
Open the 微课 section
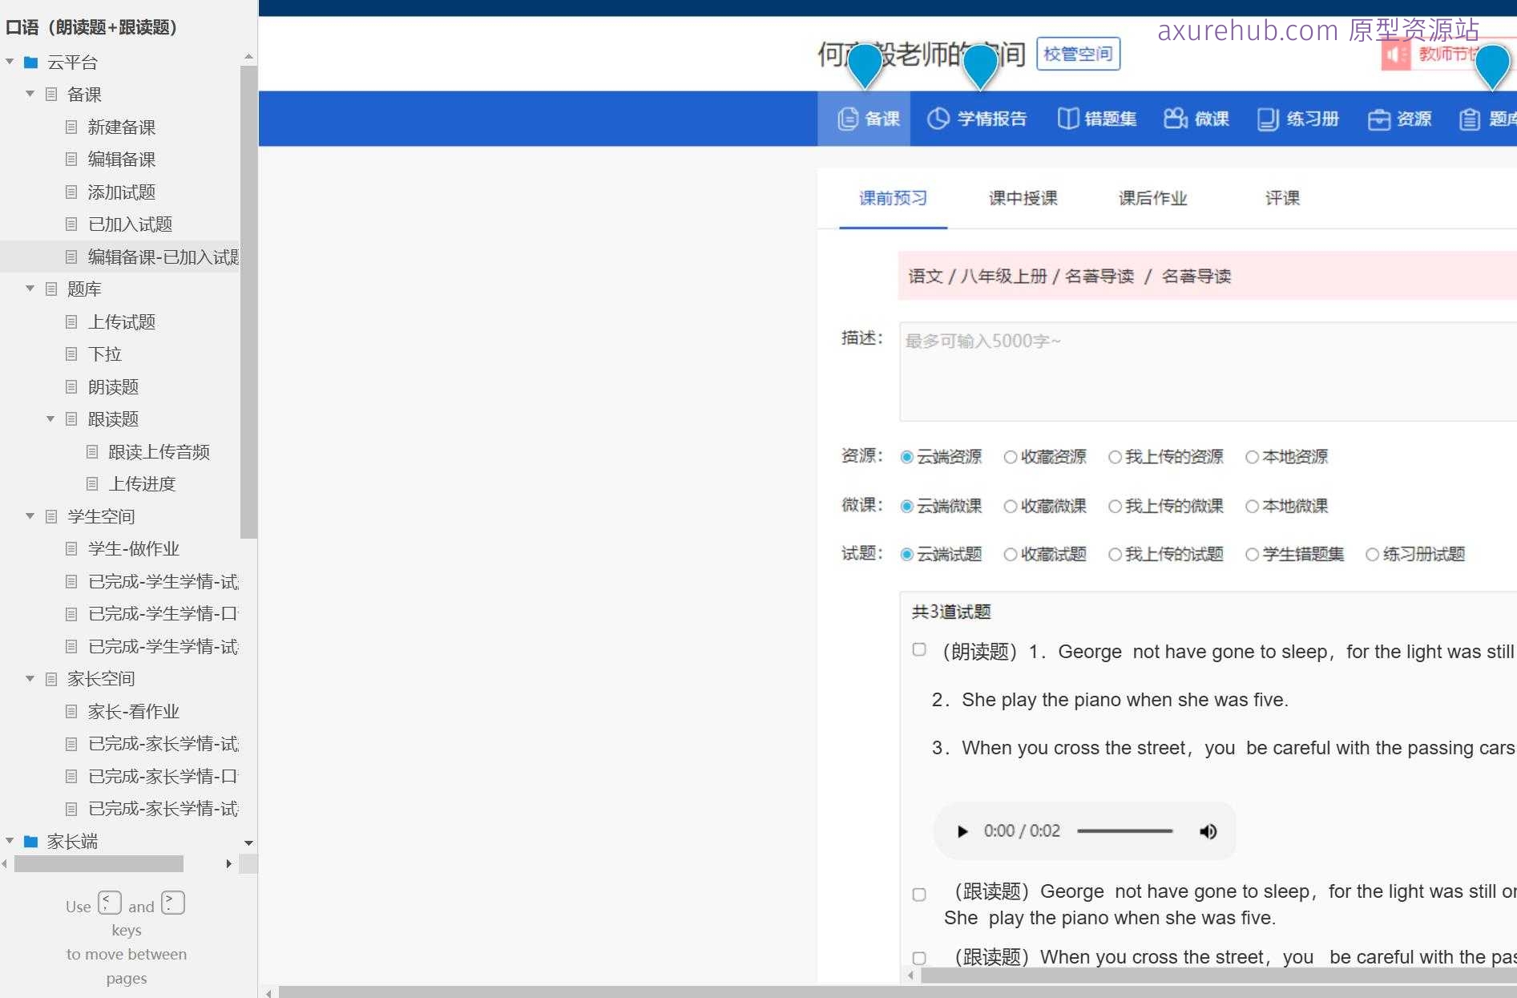[x=1196, y=119]
